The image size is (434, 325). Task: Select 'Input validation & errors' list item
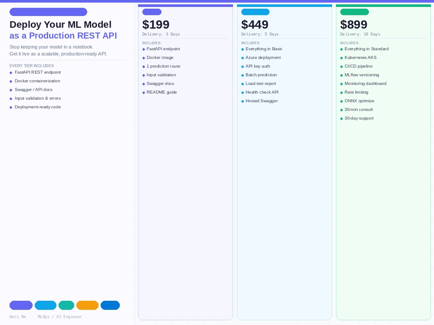click(38, 98)
